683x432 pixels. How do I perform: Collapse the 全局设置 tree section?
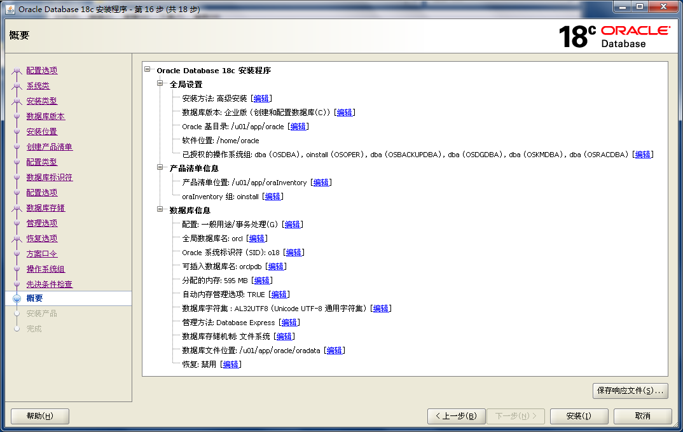tap(161, 85)
